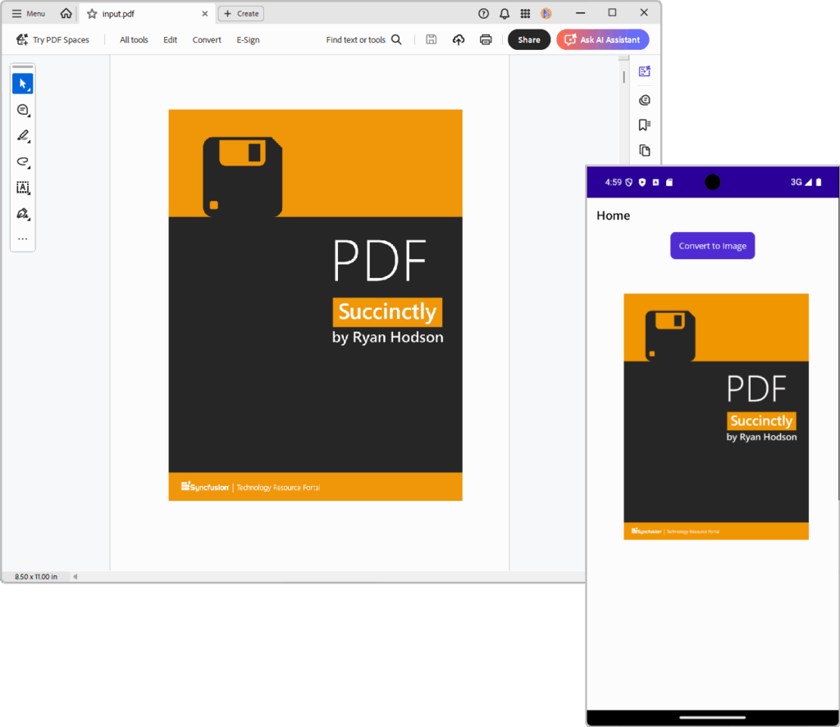Select the Selection arrow tool

(23, 83)
